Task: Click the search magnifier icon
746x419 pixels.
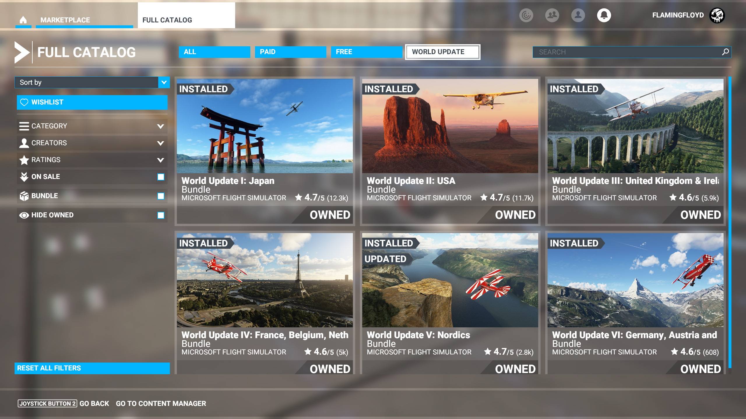Action: click(x=725, y=52)
